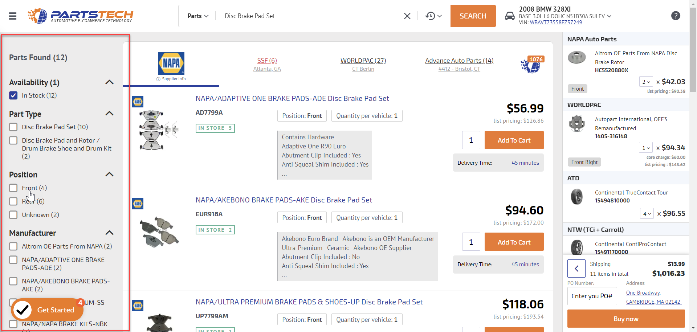Change quantity dropdown for Altrom brake rotor
This screenshot has height=332, width=697.
click(x=646, y=82)
